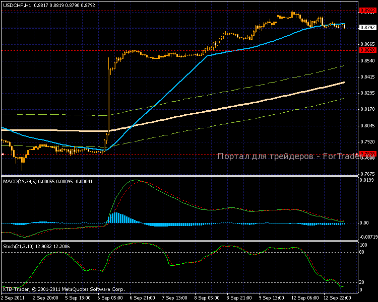The height and width of the screenshot is (302, 378).
Task: Click the 9 Sep 13:00 time label
Action: click(x=272, y=298)
